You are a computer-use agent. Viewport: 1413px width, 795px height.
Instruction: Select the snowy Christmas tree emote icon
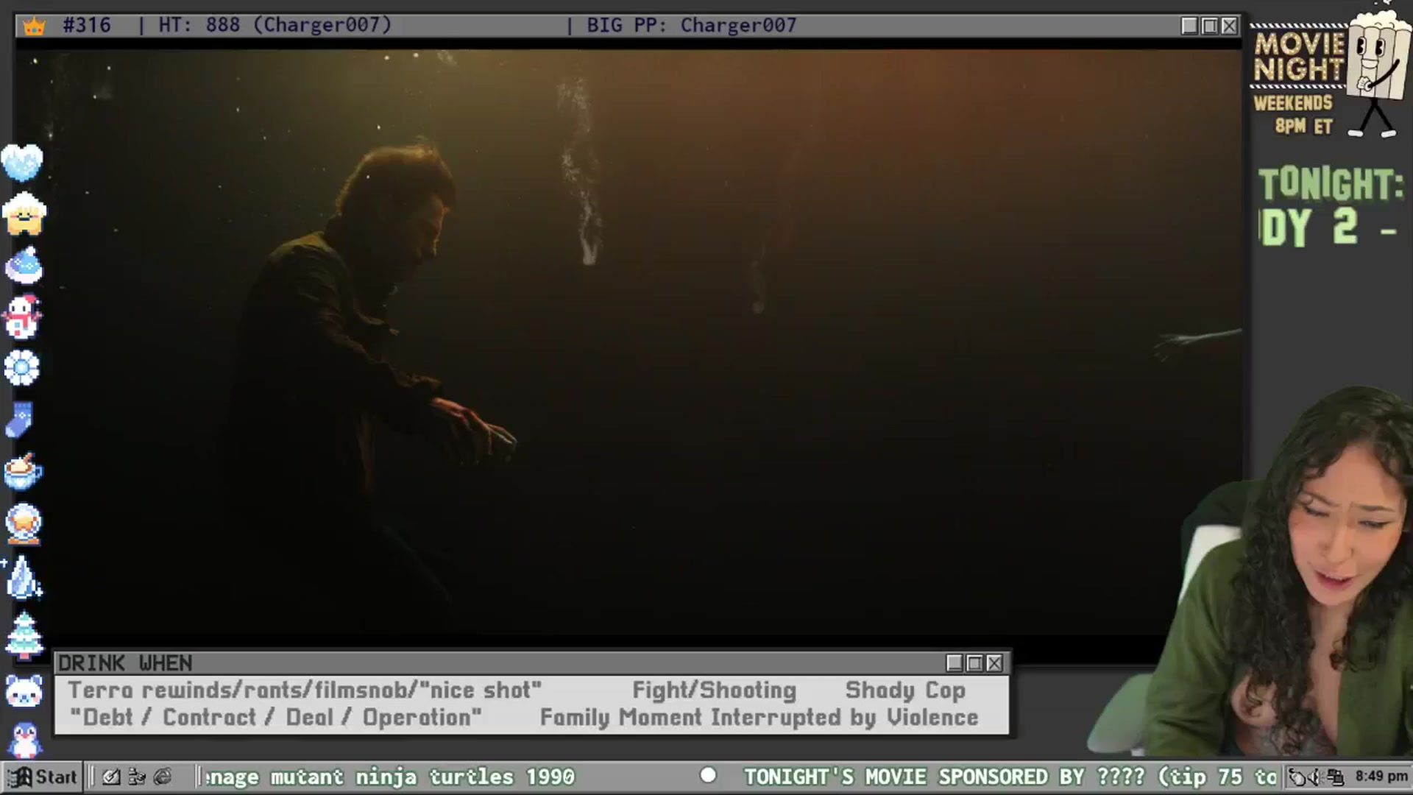[24, 635]
